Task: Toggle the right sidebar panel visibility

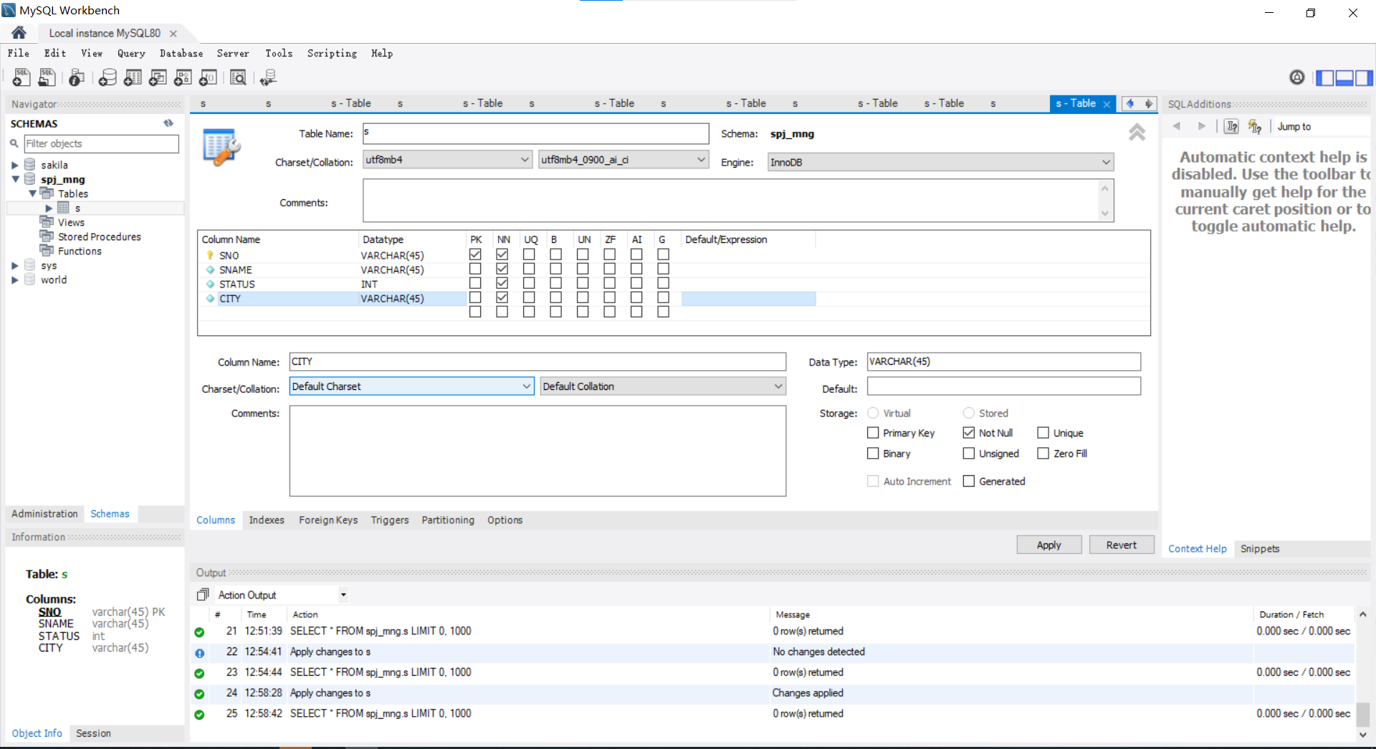Action: pyautogui.click(x=1364, y=77)
